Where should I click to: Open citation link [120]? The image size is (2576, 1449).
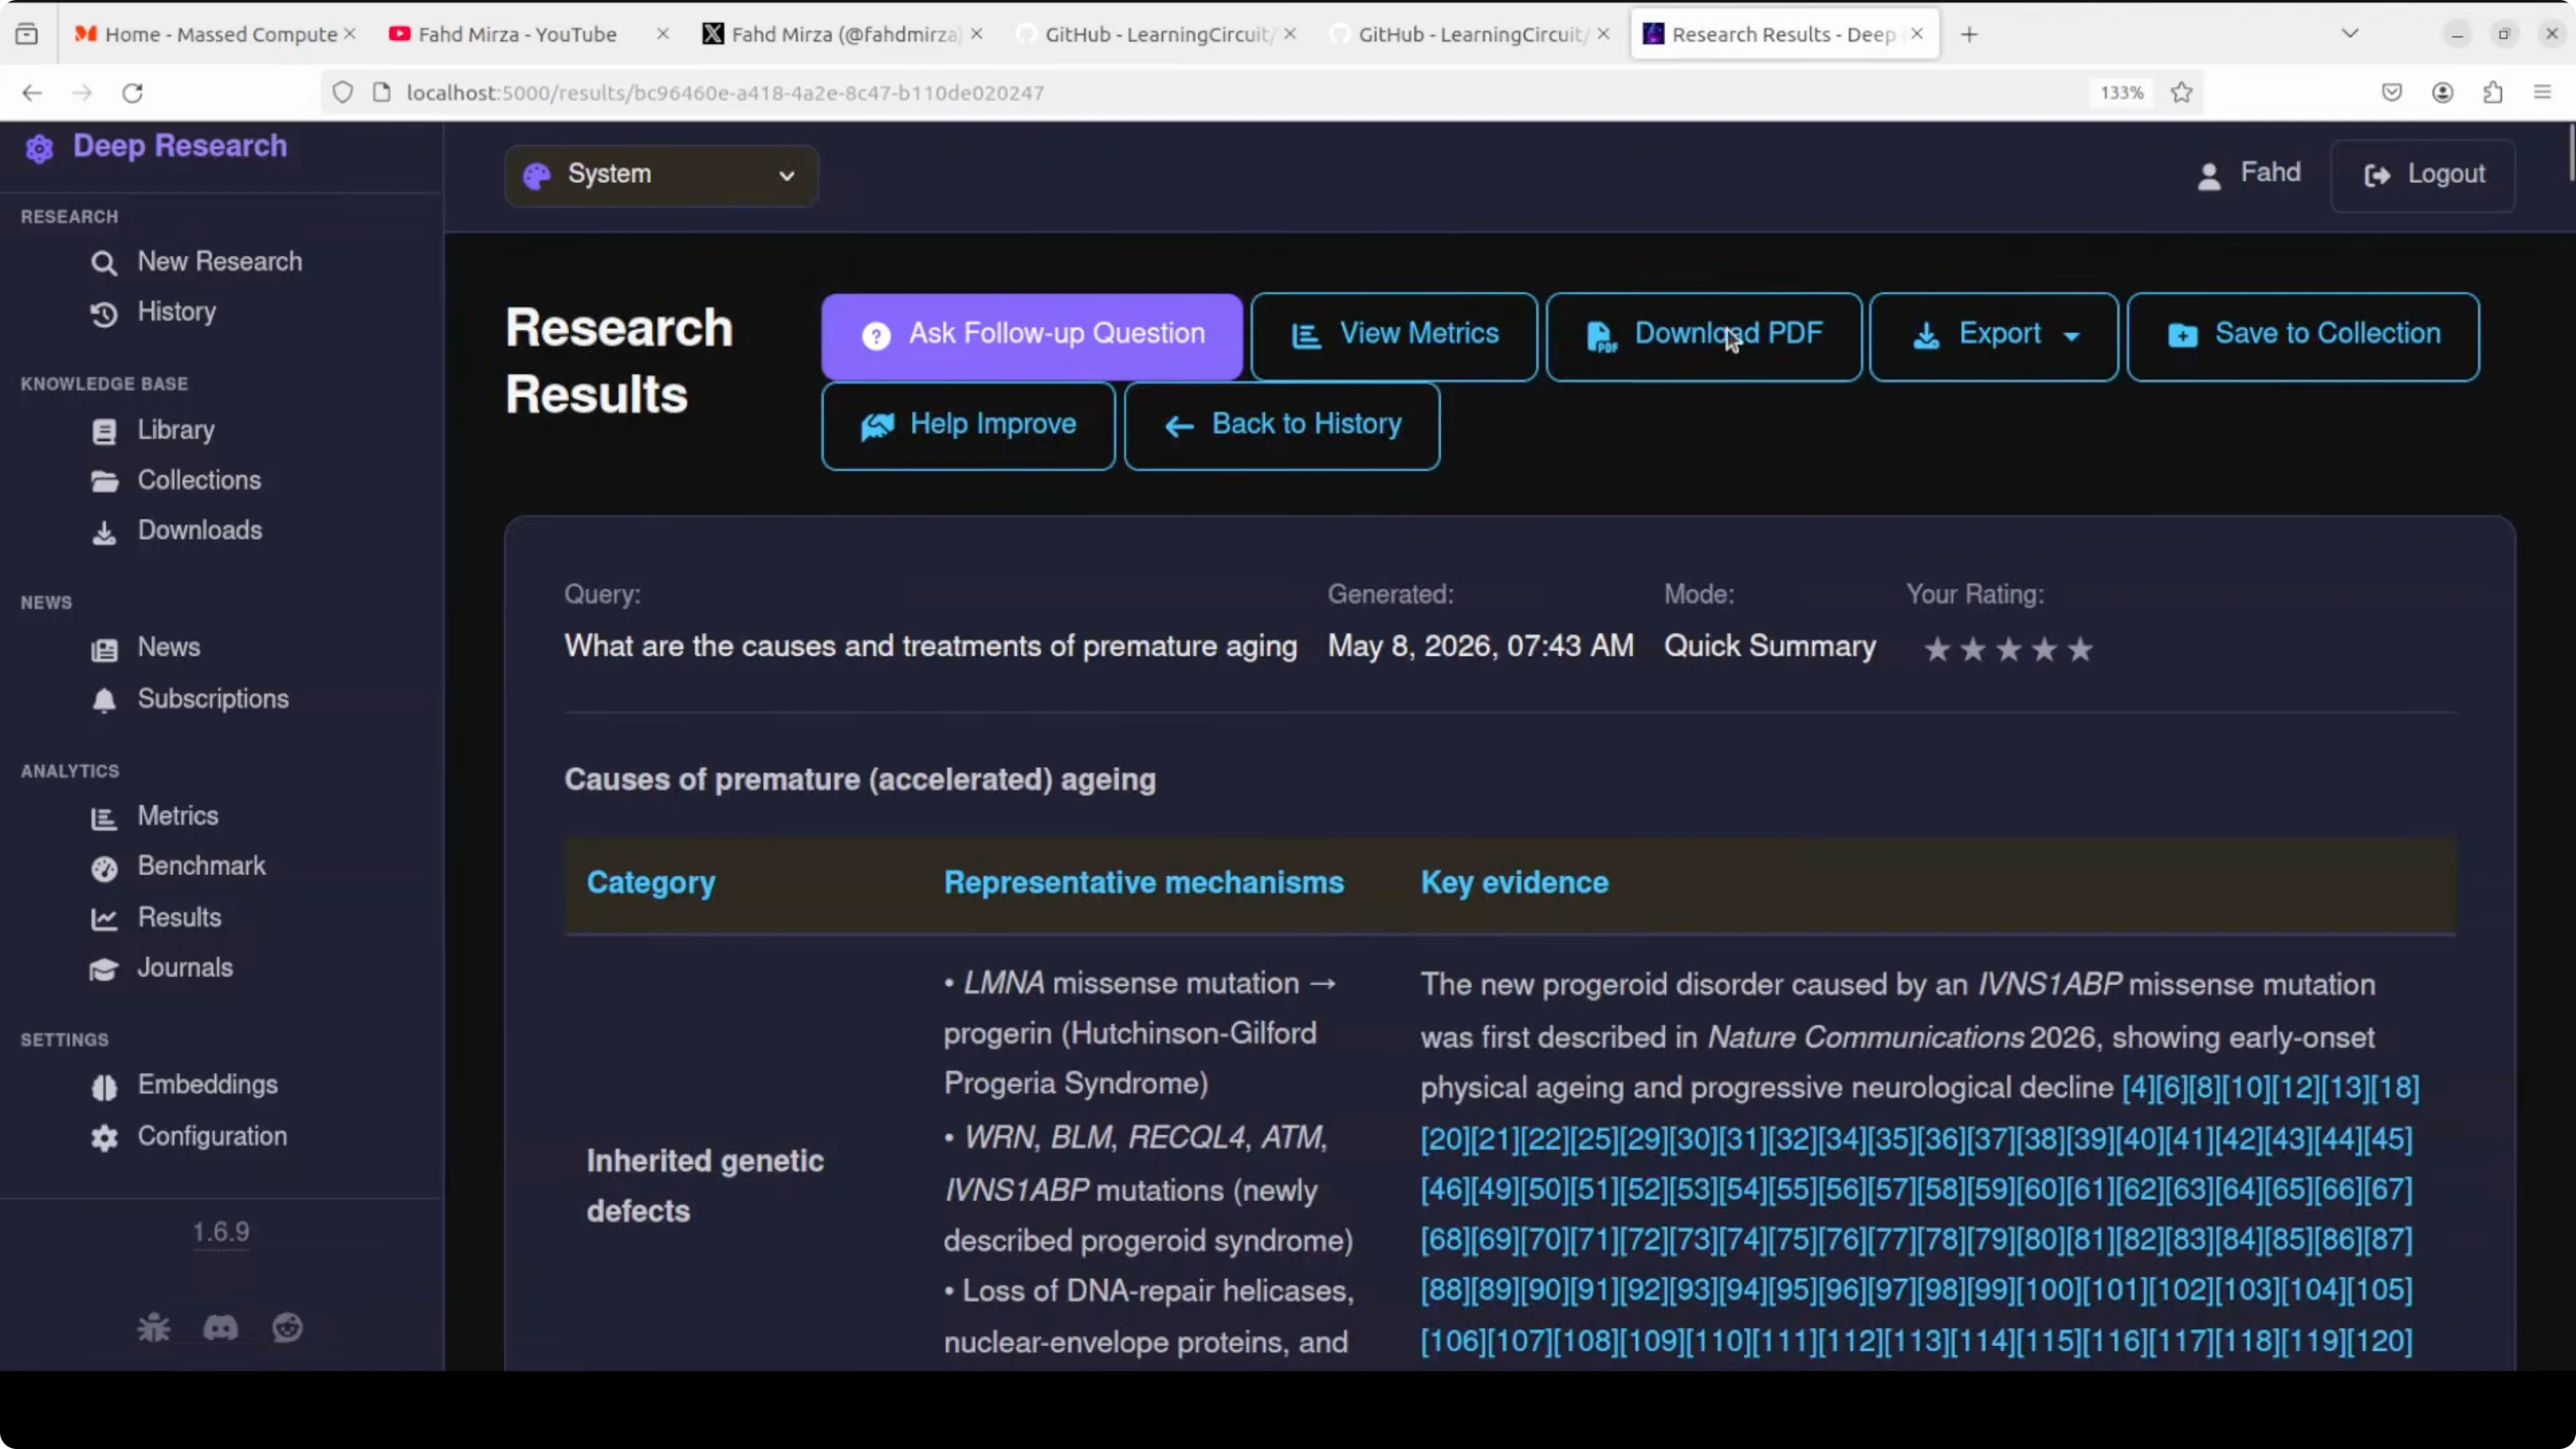(x=2380, y=1342)
